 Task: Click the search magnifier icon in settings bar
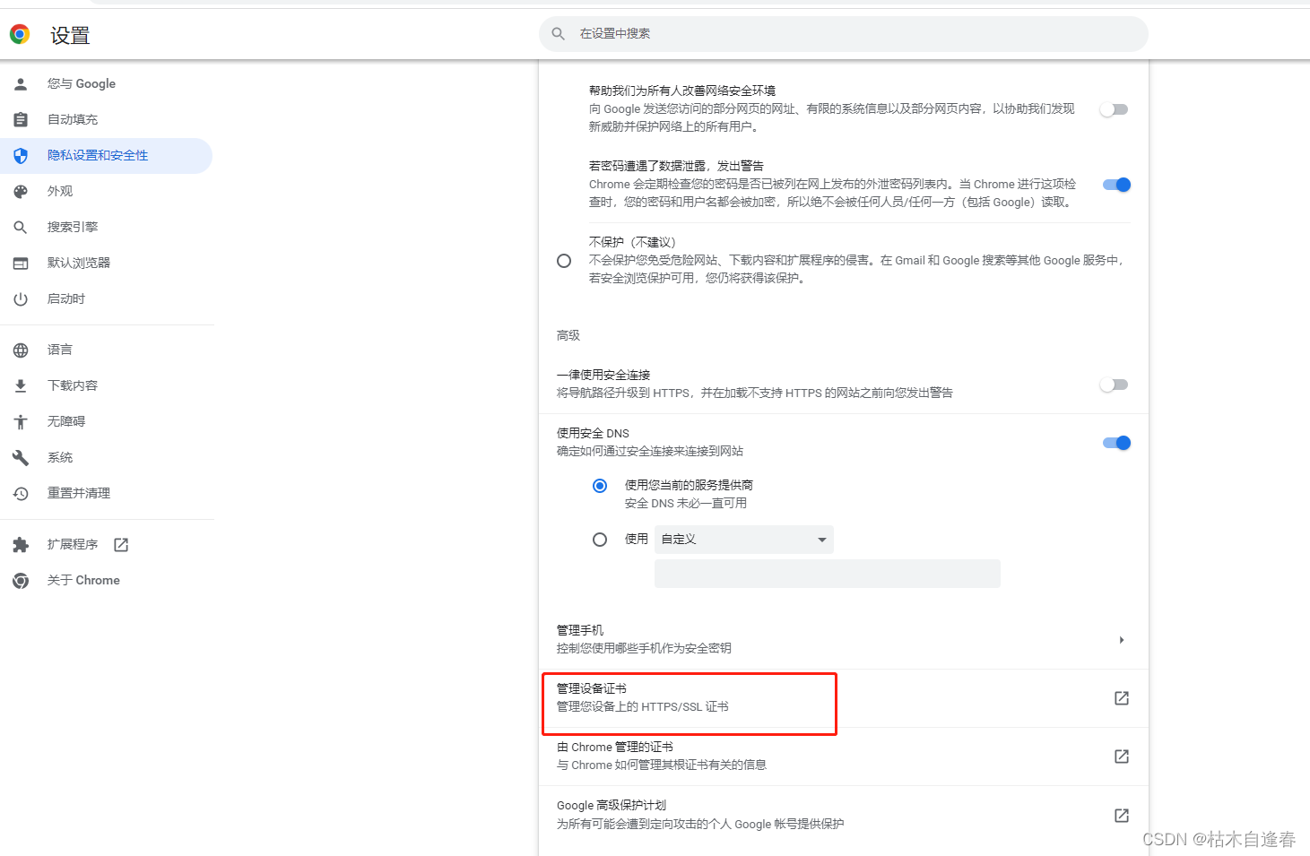(x=558, y=33)
